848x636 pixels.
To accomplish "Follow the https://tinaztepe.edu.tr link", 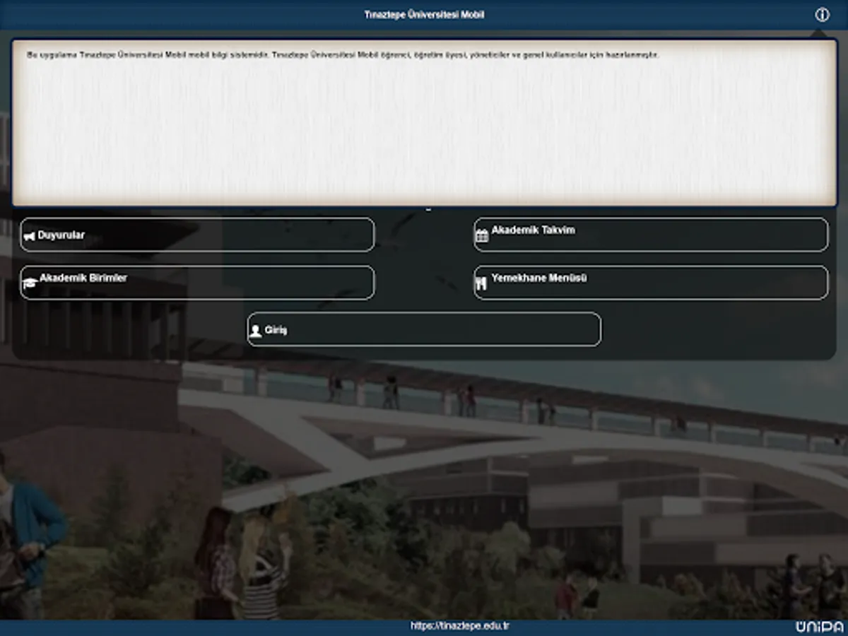I will coord(460,626).
